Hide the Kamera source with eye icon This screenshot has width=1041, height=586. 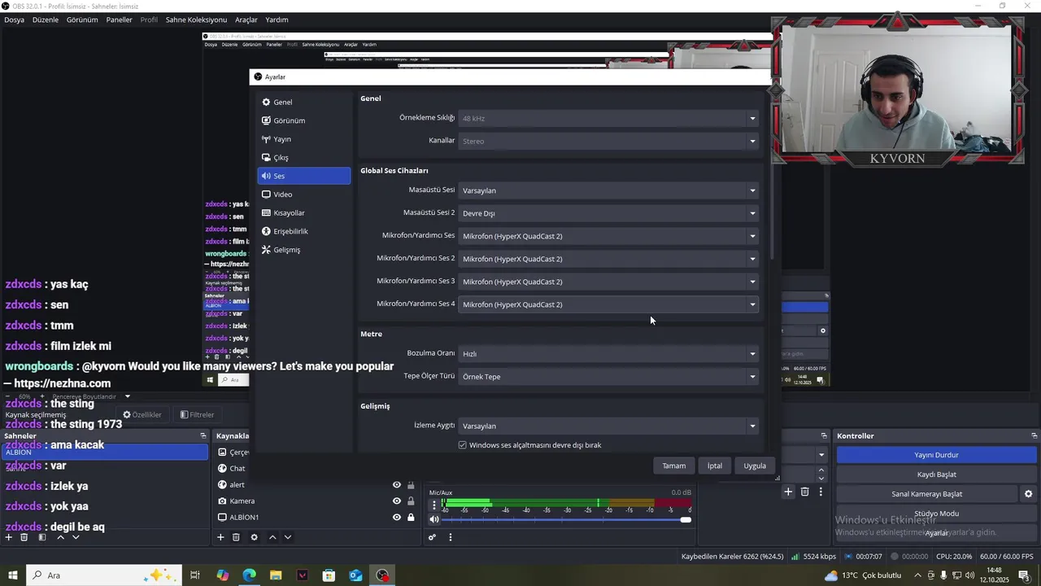397,501
